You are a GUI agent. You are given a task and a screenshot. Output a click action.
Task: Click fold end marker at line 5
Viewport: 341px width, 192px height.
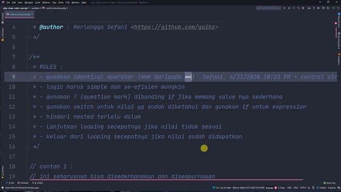click(27, 37)
